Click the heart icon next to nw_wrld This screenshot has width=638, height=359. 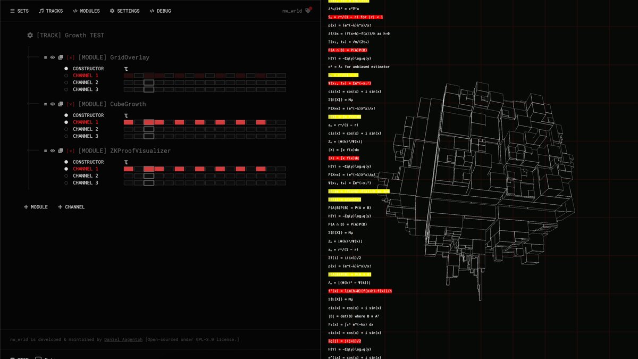click(308, 11)
